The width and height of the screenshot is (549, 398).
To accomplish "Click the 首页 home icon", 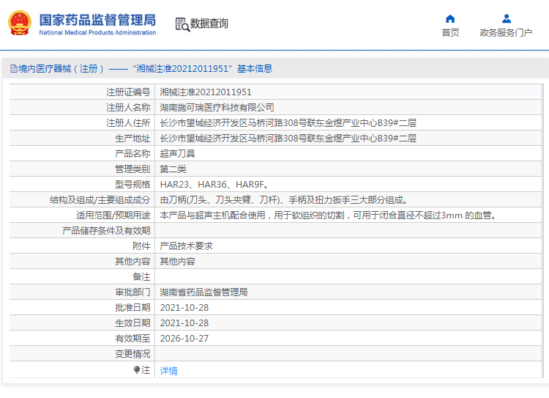I will [x=450, y=18].
